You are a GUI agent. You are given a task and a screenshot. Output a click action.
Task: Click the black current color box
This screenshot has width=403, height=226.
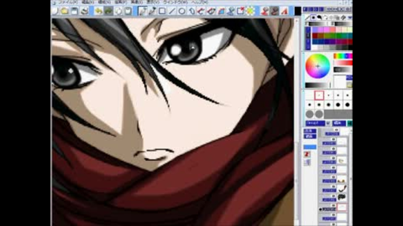[x=298, y=11]
